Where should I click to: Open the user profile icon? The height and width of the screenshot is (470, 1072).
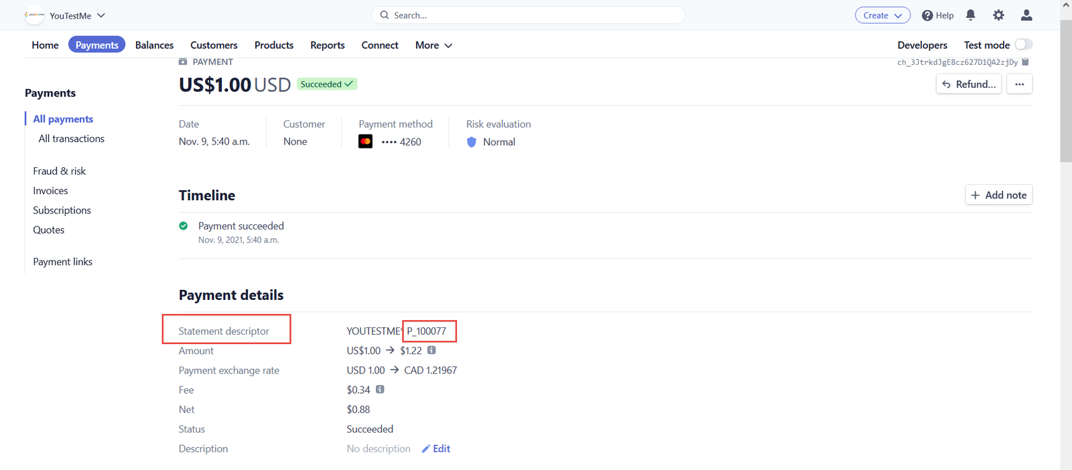coord(1026,15)
